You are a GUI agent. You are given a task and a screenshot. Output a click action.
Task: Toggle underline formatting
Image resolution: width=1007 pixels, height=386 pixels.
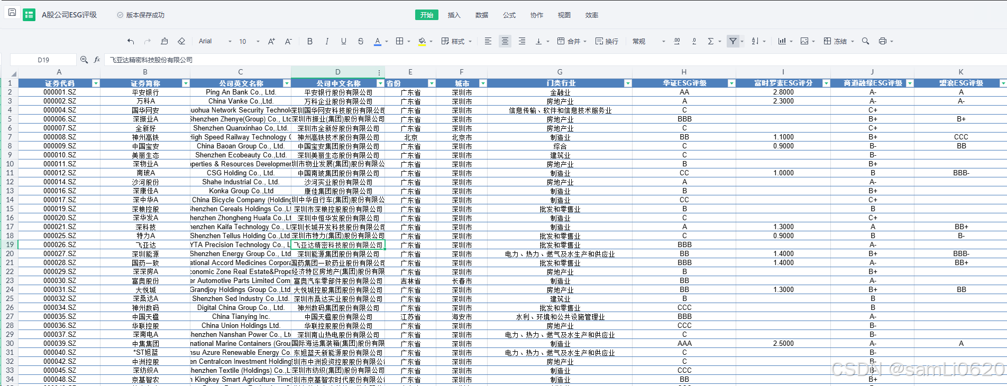(344, 41)
